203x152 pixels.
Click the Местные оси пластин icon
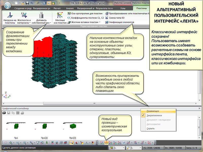point(60,18)
